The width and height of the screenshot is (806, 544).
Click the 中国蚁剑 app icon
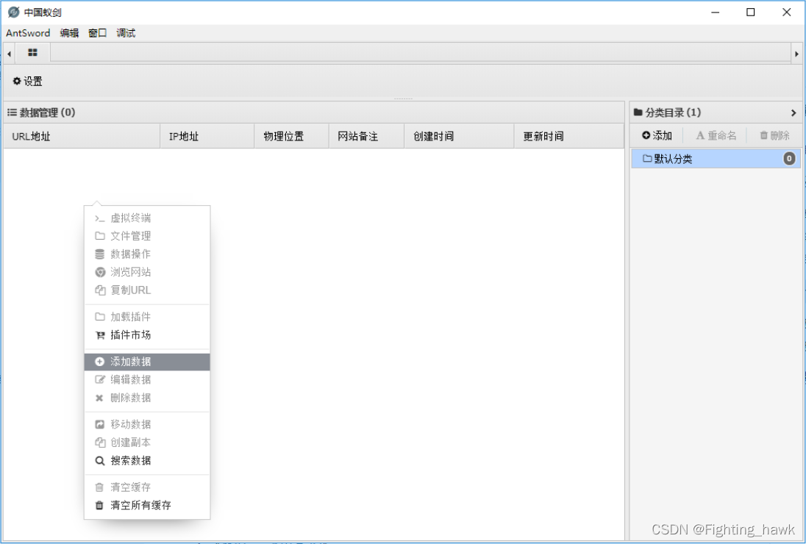click(14, 12)
